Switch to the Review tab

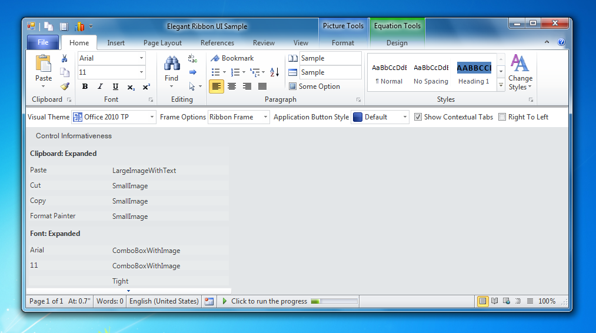264,43
